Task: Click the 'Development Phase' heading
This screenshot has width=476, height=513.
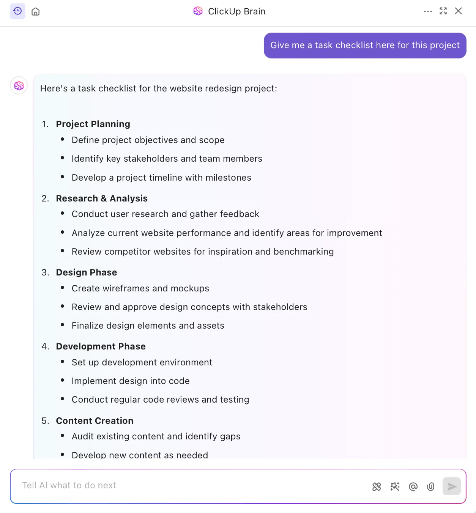Action: pos(101,346)
